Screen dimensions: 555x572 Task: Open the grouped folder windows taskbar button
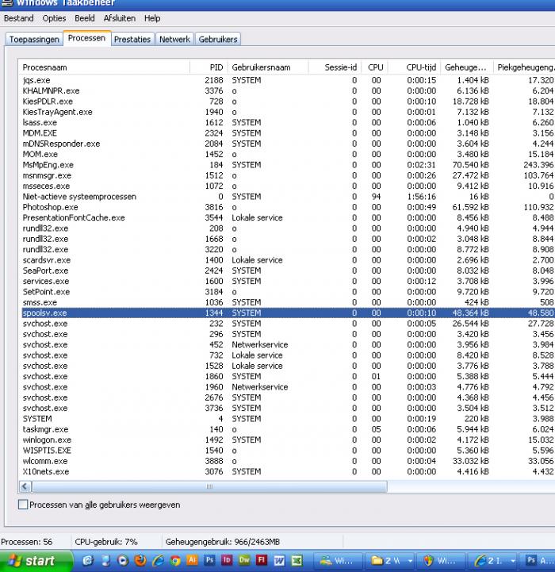click(x=392, y=560)
